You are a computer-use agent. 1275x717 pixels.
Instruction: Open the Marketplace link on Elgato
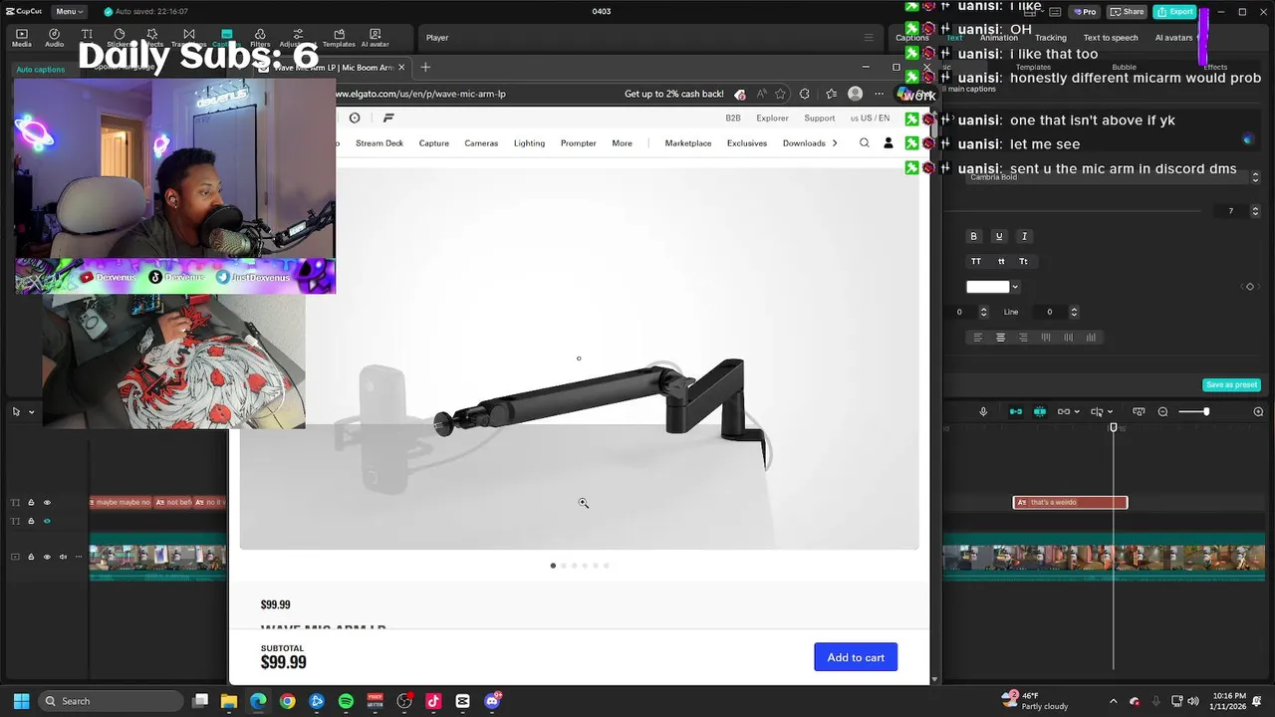point(687,143)
